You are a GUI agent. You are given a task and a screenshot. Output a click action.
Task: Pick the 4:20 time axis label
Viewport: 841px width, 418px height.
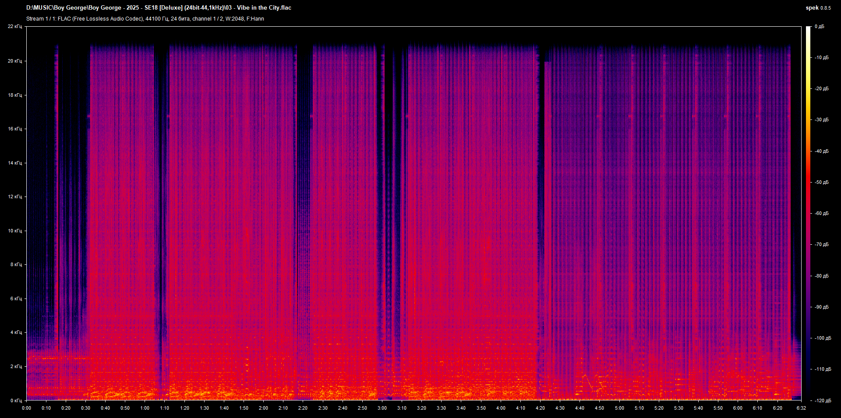[x=541, y=408]
